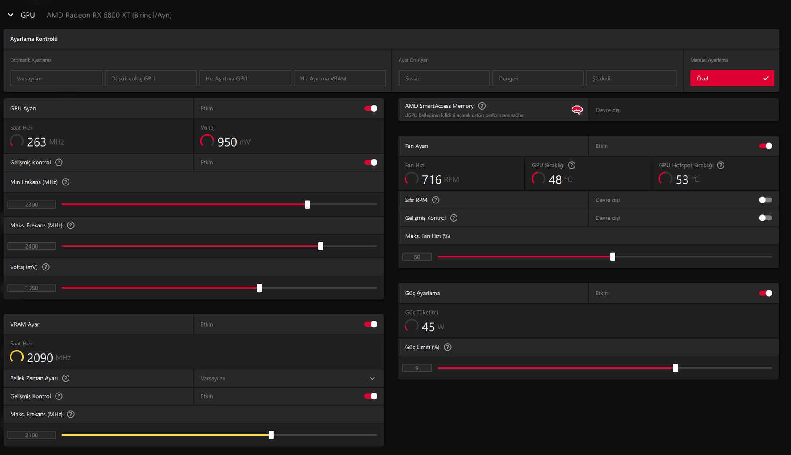Image resolution: width=791 pixels, height=455 pixels.
Task: Select Özel manual tuning
Action: click(732, 78)
